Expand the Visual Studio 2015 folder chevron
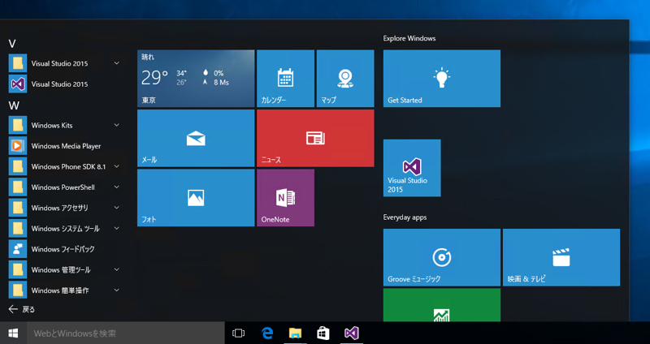 pyautogui.click(x=117, y=63)
